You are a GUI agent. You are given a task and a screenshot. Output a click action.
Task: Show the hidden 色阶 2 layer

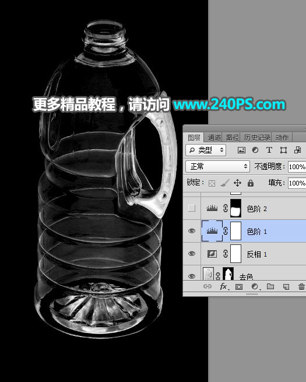[192, 208]
